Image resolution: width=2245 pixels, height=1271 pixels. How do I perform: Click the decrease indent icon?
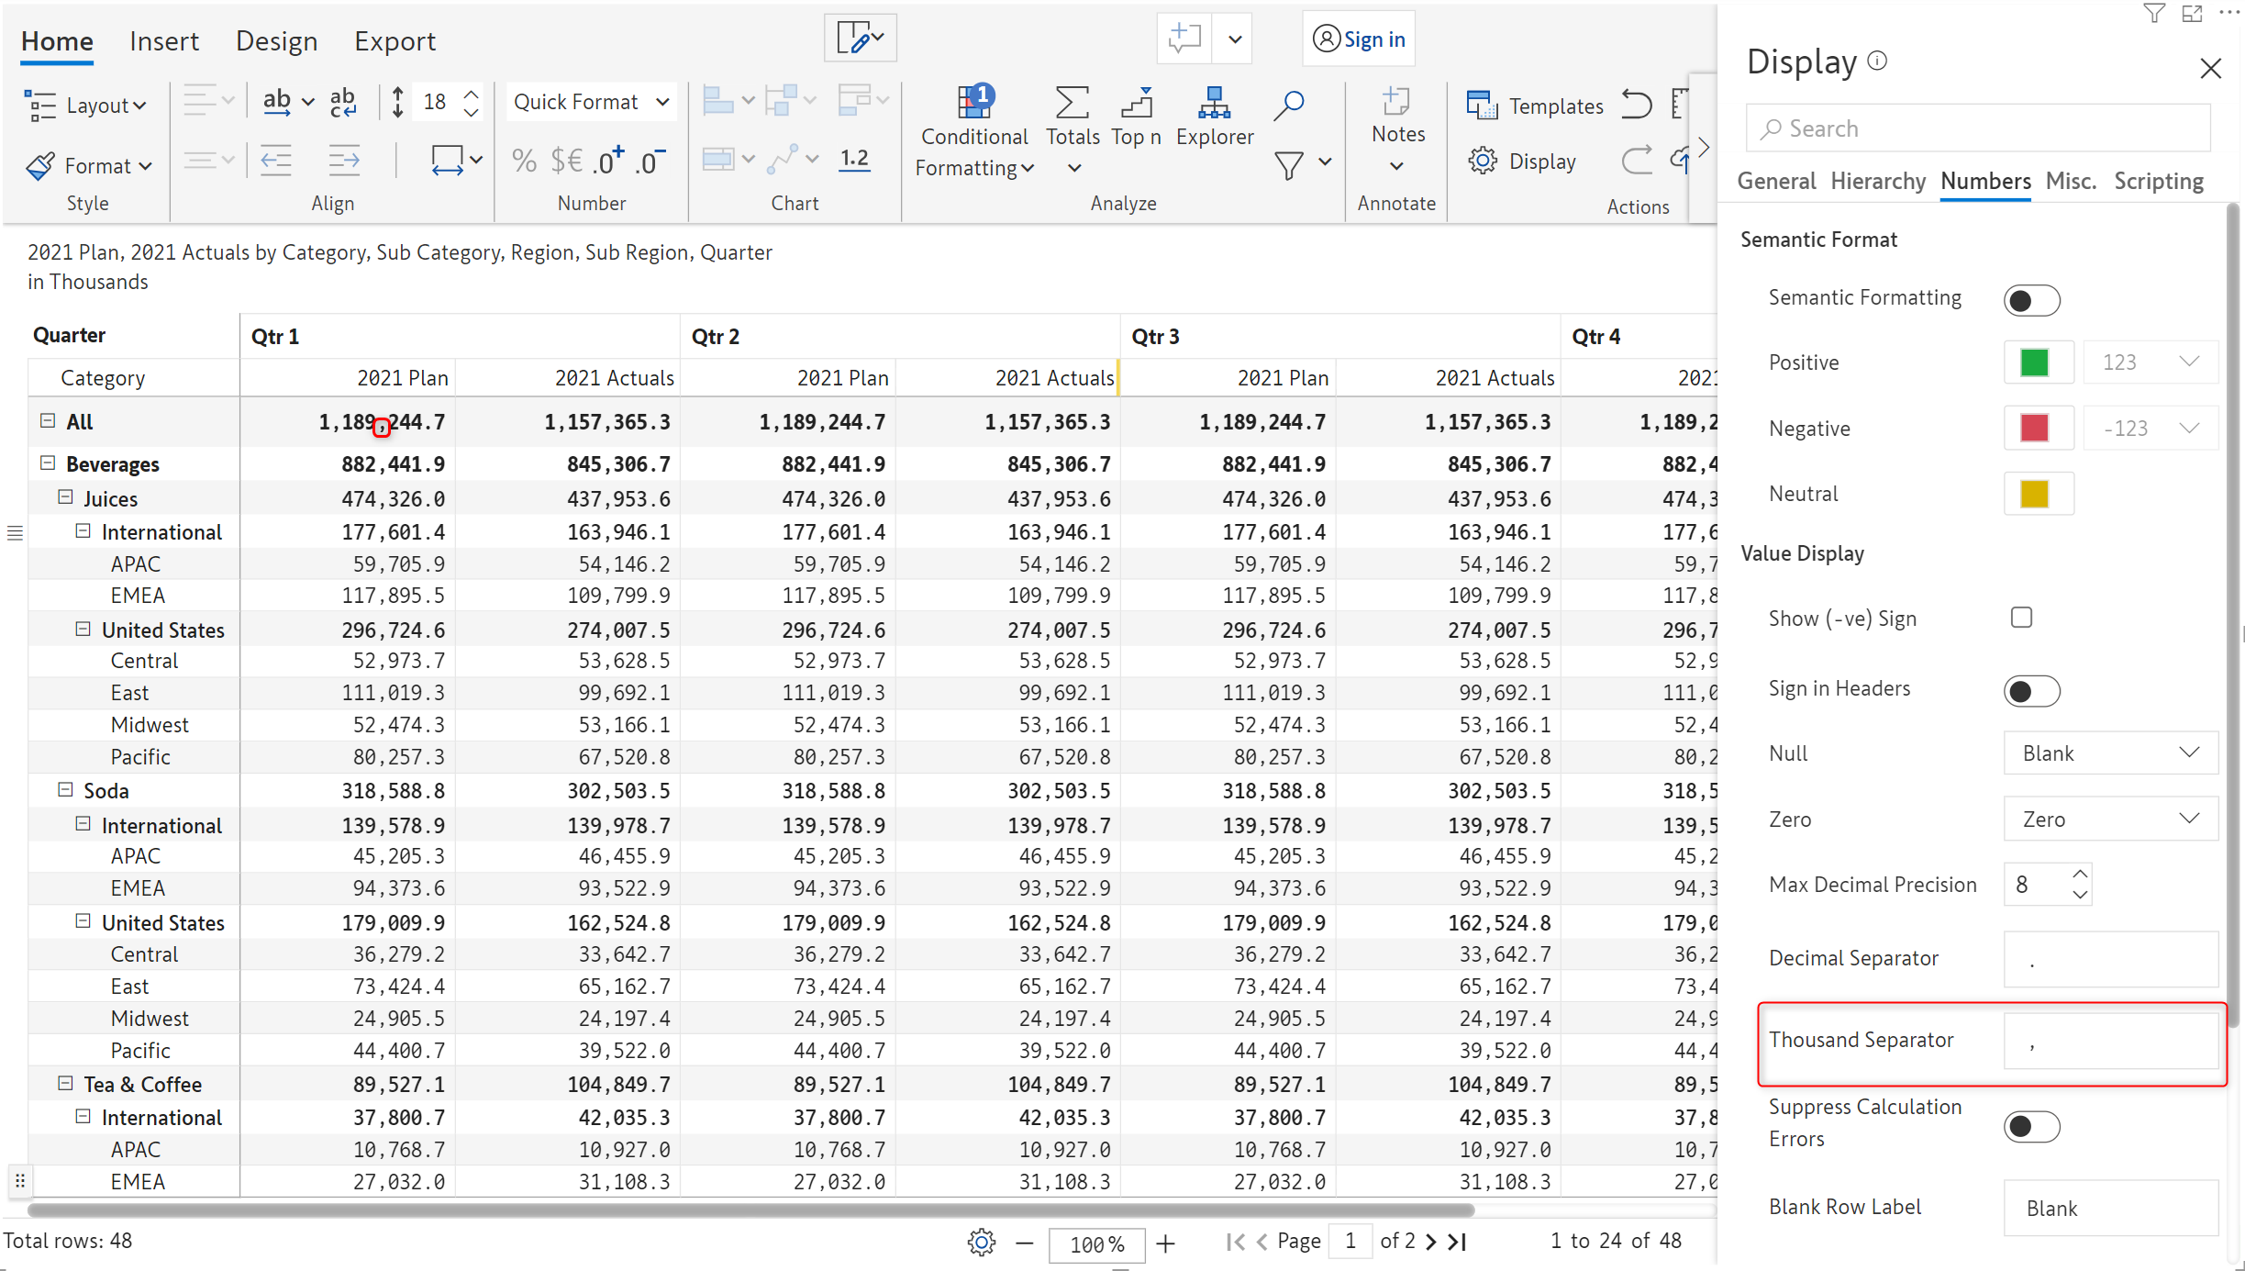pos(276,161)
